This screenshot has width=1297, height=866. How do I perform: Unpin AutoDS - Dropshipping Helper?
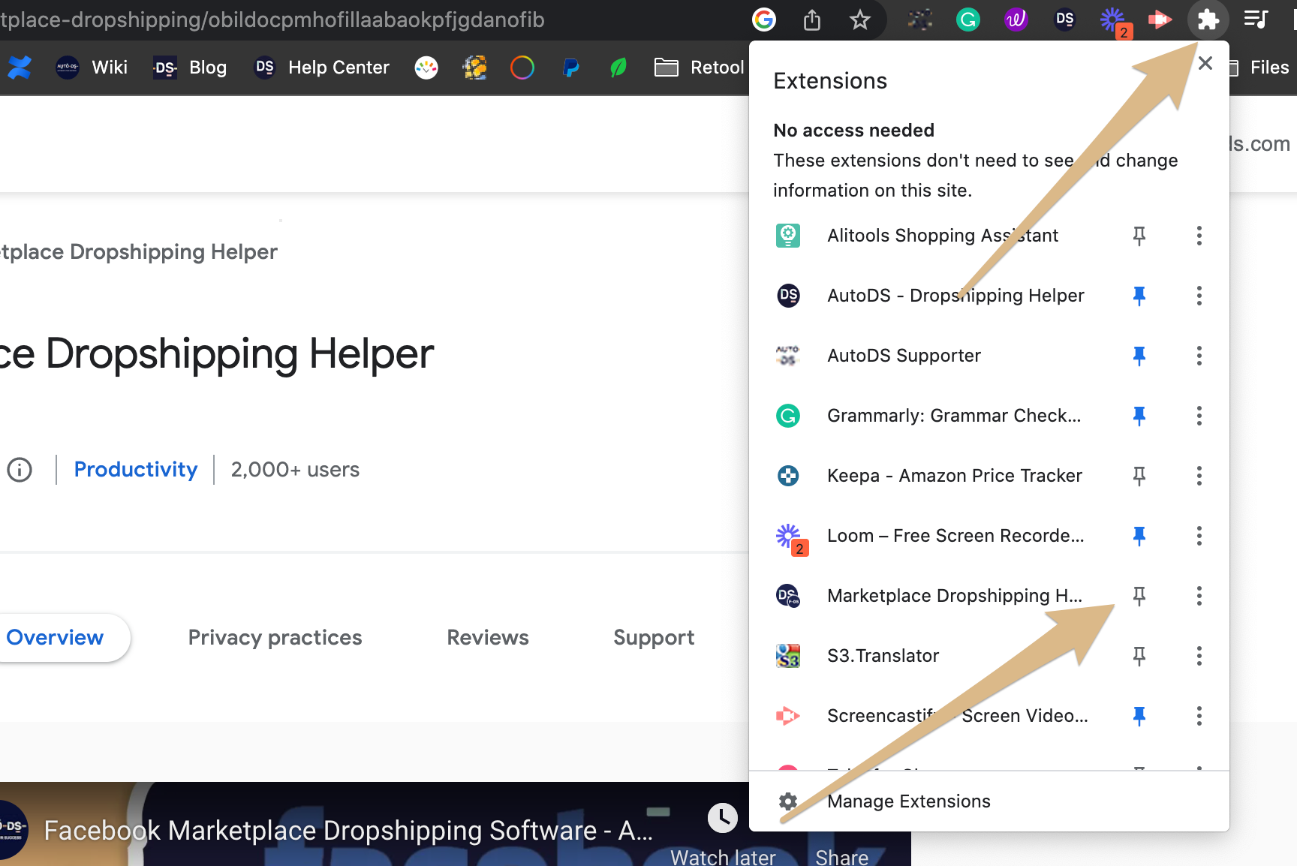(1139, 296)
